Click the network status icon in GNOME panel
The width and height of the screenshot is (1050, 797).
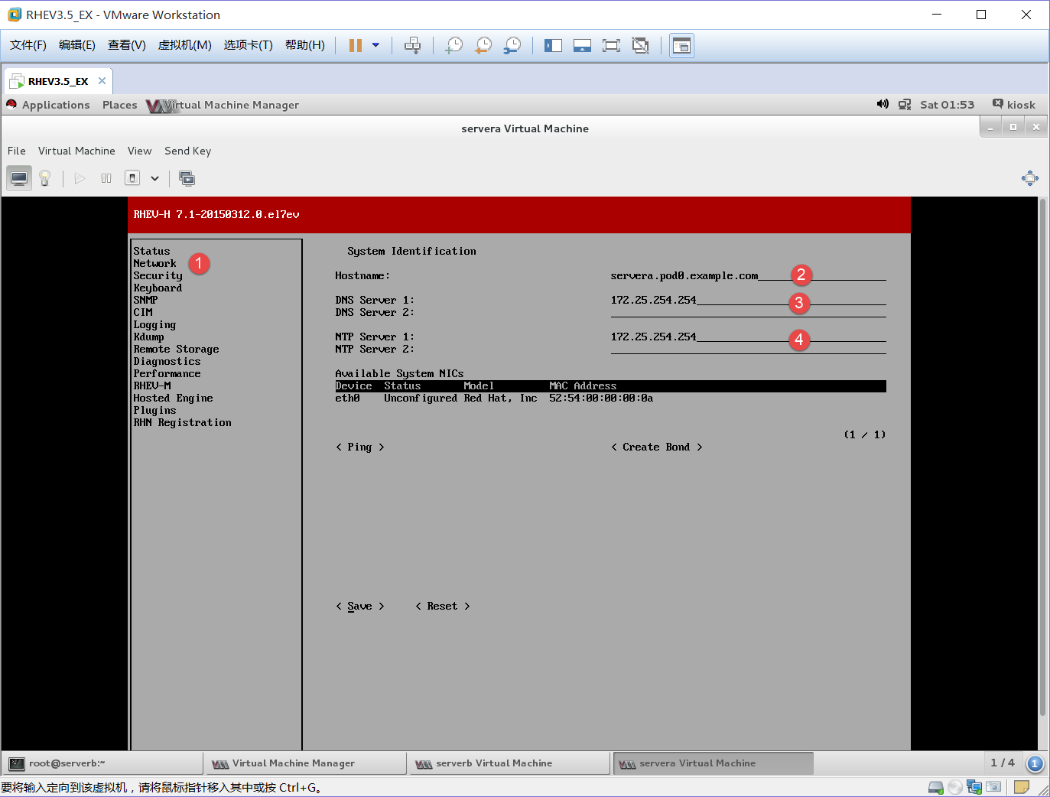click(x=905, y=104)
